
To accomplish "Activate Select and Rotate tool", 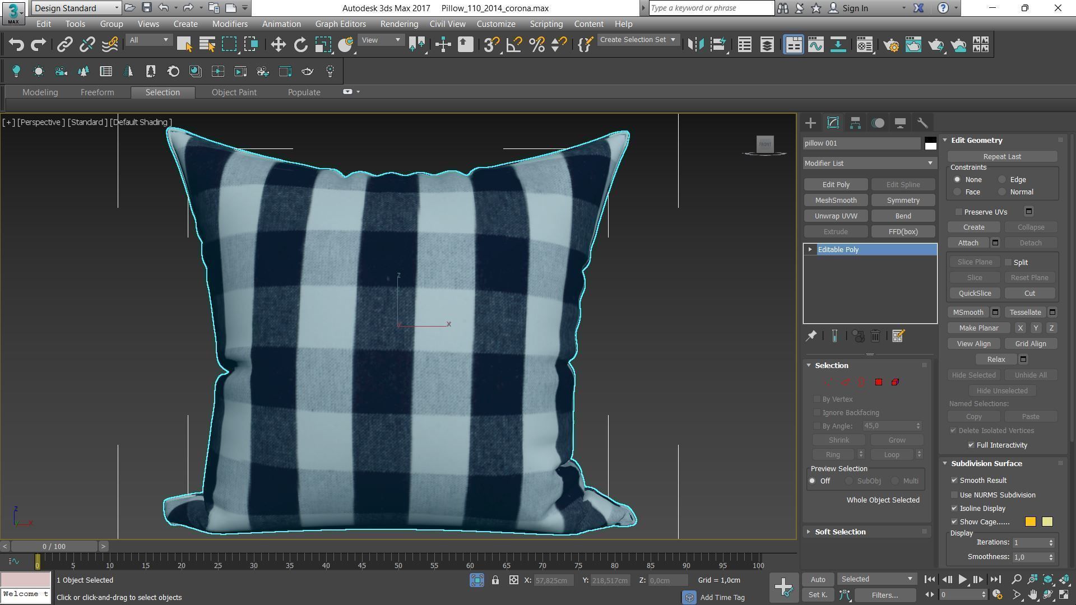I will pos(301,45).
